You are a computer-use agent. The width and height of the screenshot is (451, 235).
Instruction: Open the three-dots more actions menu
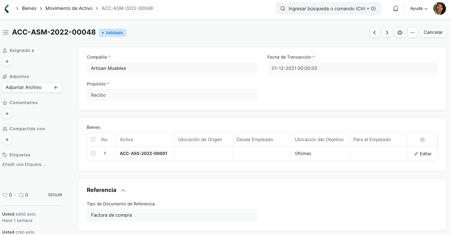click(413, 32)
